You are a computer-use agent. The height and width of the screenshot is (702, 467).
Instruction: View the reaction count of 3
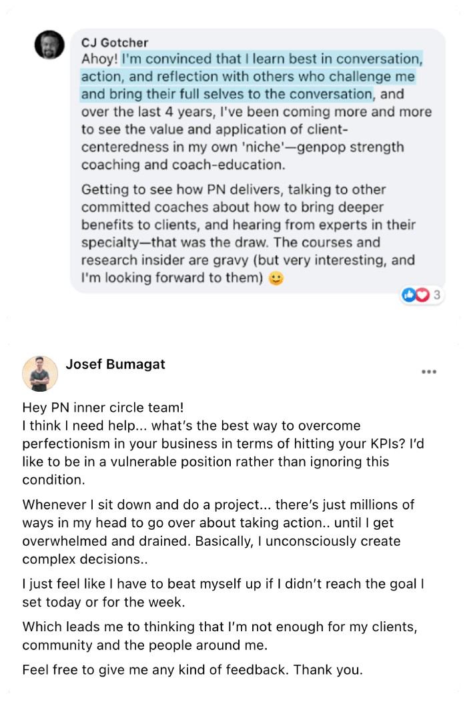pos(436,294)
